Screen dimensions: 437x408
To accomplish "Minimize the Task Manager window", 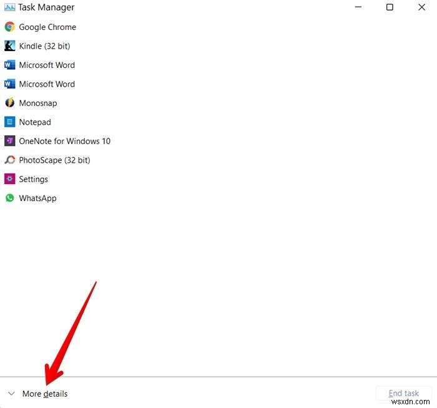I will pos(358,7).
